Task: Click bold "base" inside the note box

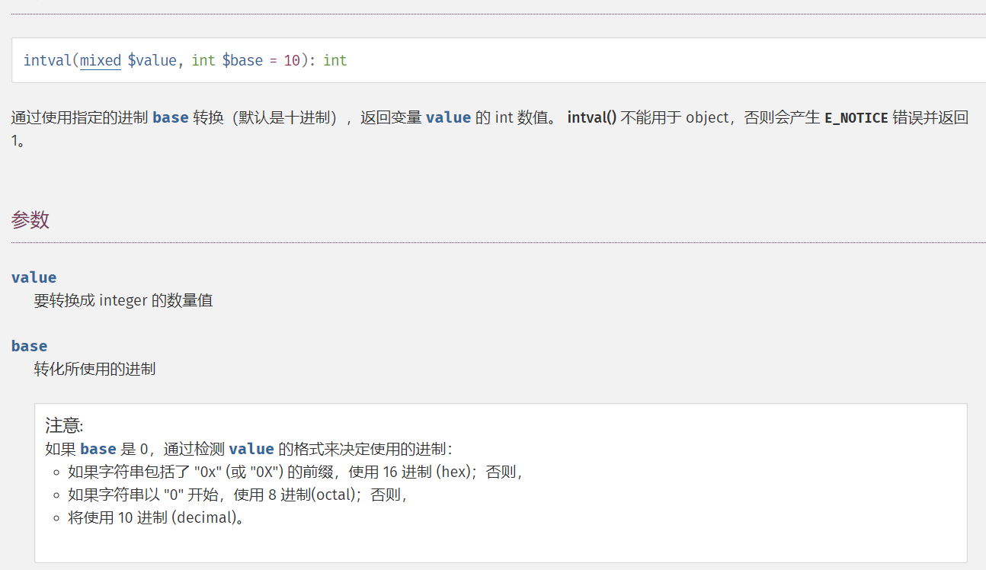Action: [98, 449]
